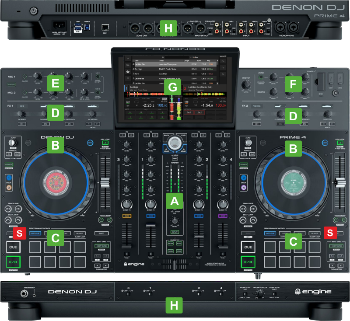This screenshot has height=321, width=350.
Task: Click the LINK ethernet port on rear panel
Action: [x=105, y=28]
